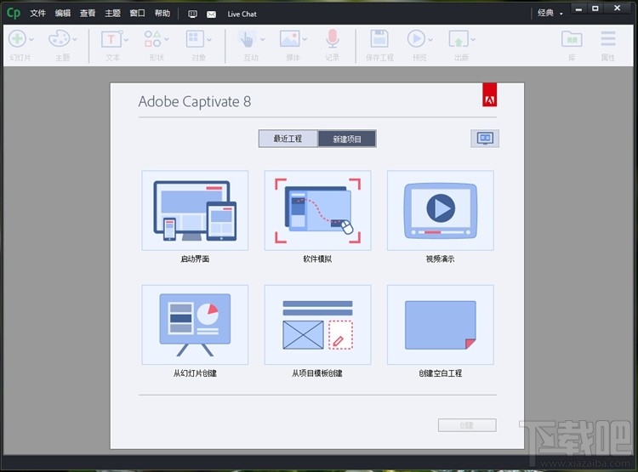The image size is (638, 472).
Task: Click the 从项目模板创建 label text
Action: tap(317, 373)
